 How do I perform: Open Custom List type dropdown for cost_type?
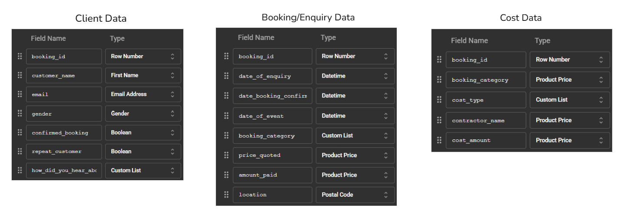tap(570, 100)
